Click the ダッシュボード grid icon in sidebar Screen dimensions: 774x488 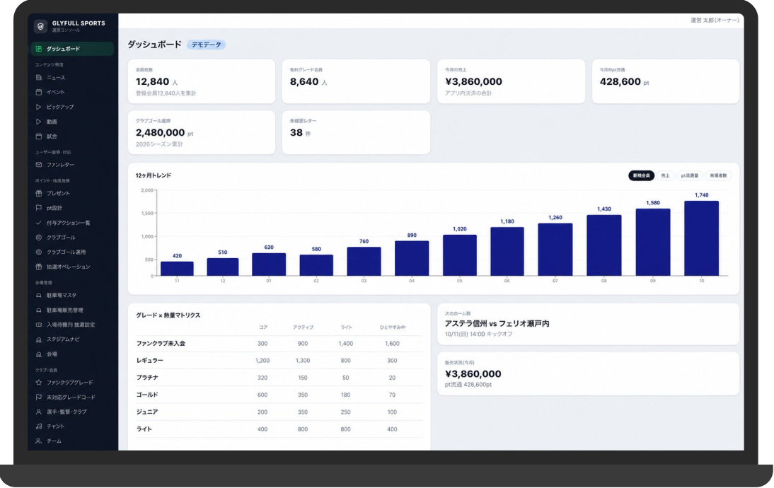pos(38,49)
